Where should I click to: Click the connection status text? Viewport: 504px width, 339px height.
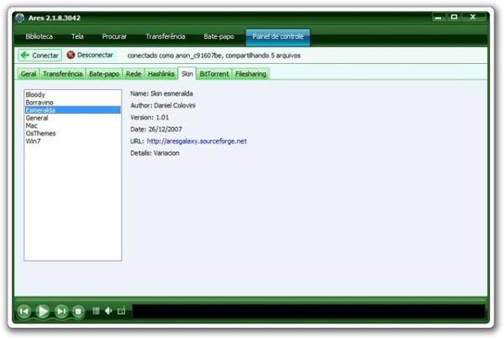[214, 56]
